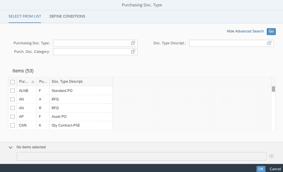Click the table's vertical scrollbar thumb
Image resolution: width=283 pixels, height=172 pixels.
(x=274, y=89)
